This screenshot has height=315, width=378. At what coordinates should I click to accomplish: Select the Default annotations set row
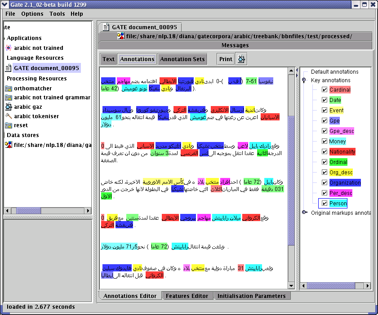[x=334, y=71]
